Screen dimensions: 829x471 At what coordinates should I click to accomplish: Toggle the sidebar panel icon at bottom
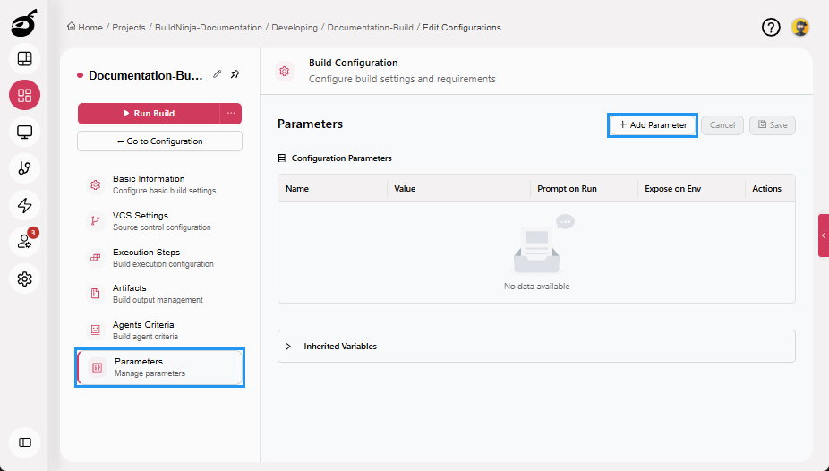[x=24, y=442]
